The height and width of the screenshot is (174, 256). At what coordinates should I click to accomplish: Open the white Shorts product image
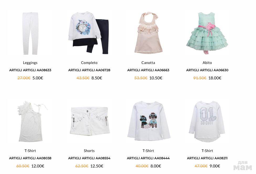pos(89,121)
